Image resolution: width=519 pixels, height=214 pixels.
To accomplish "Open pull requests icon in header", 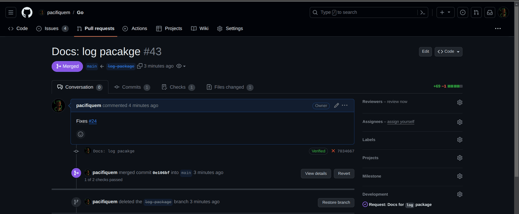I will pos(476,13).
